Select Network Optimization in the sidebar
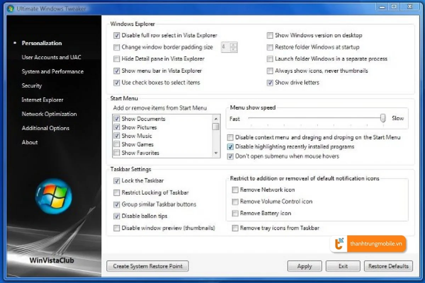The image size is (425, 283). click(49, 114)
